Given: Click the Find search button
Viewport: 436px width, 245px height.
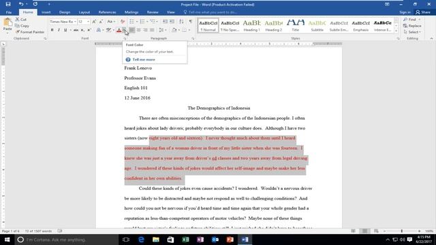Looking at the screenshot, I should point(410,20).
